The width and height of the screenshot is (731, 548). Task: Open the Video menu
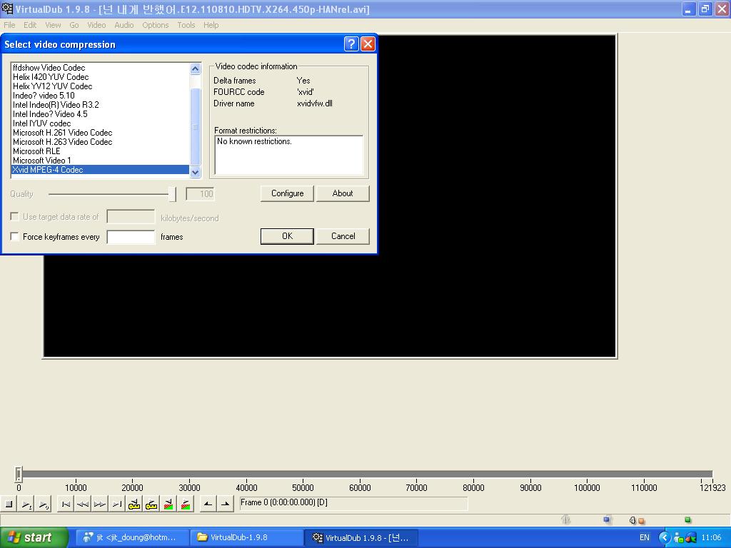96,25
